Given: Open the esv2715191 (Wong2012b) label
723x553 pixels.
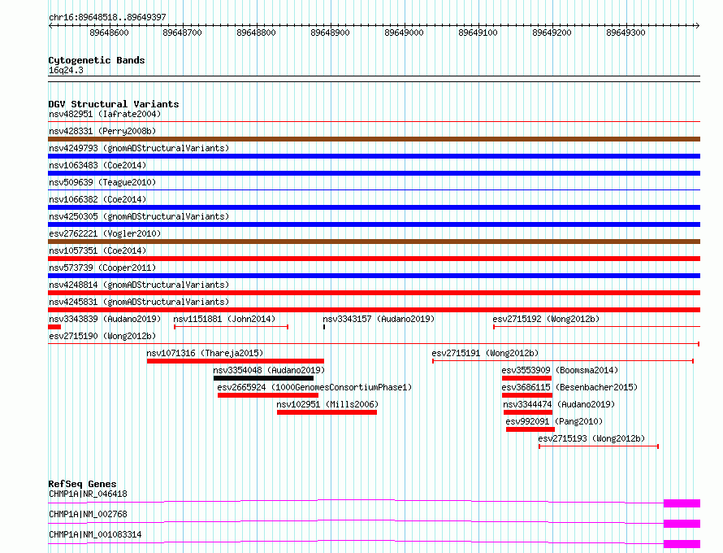Looking at the screenshot, I should point(485,353).
